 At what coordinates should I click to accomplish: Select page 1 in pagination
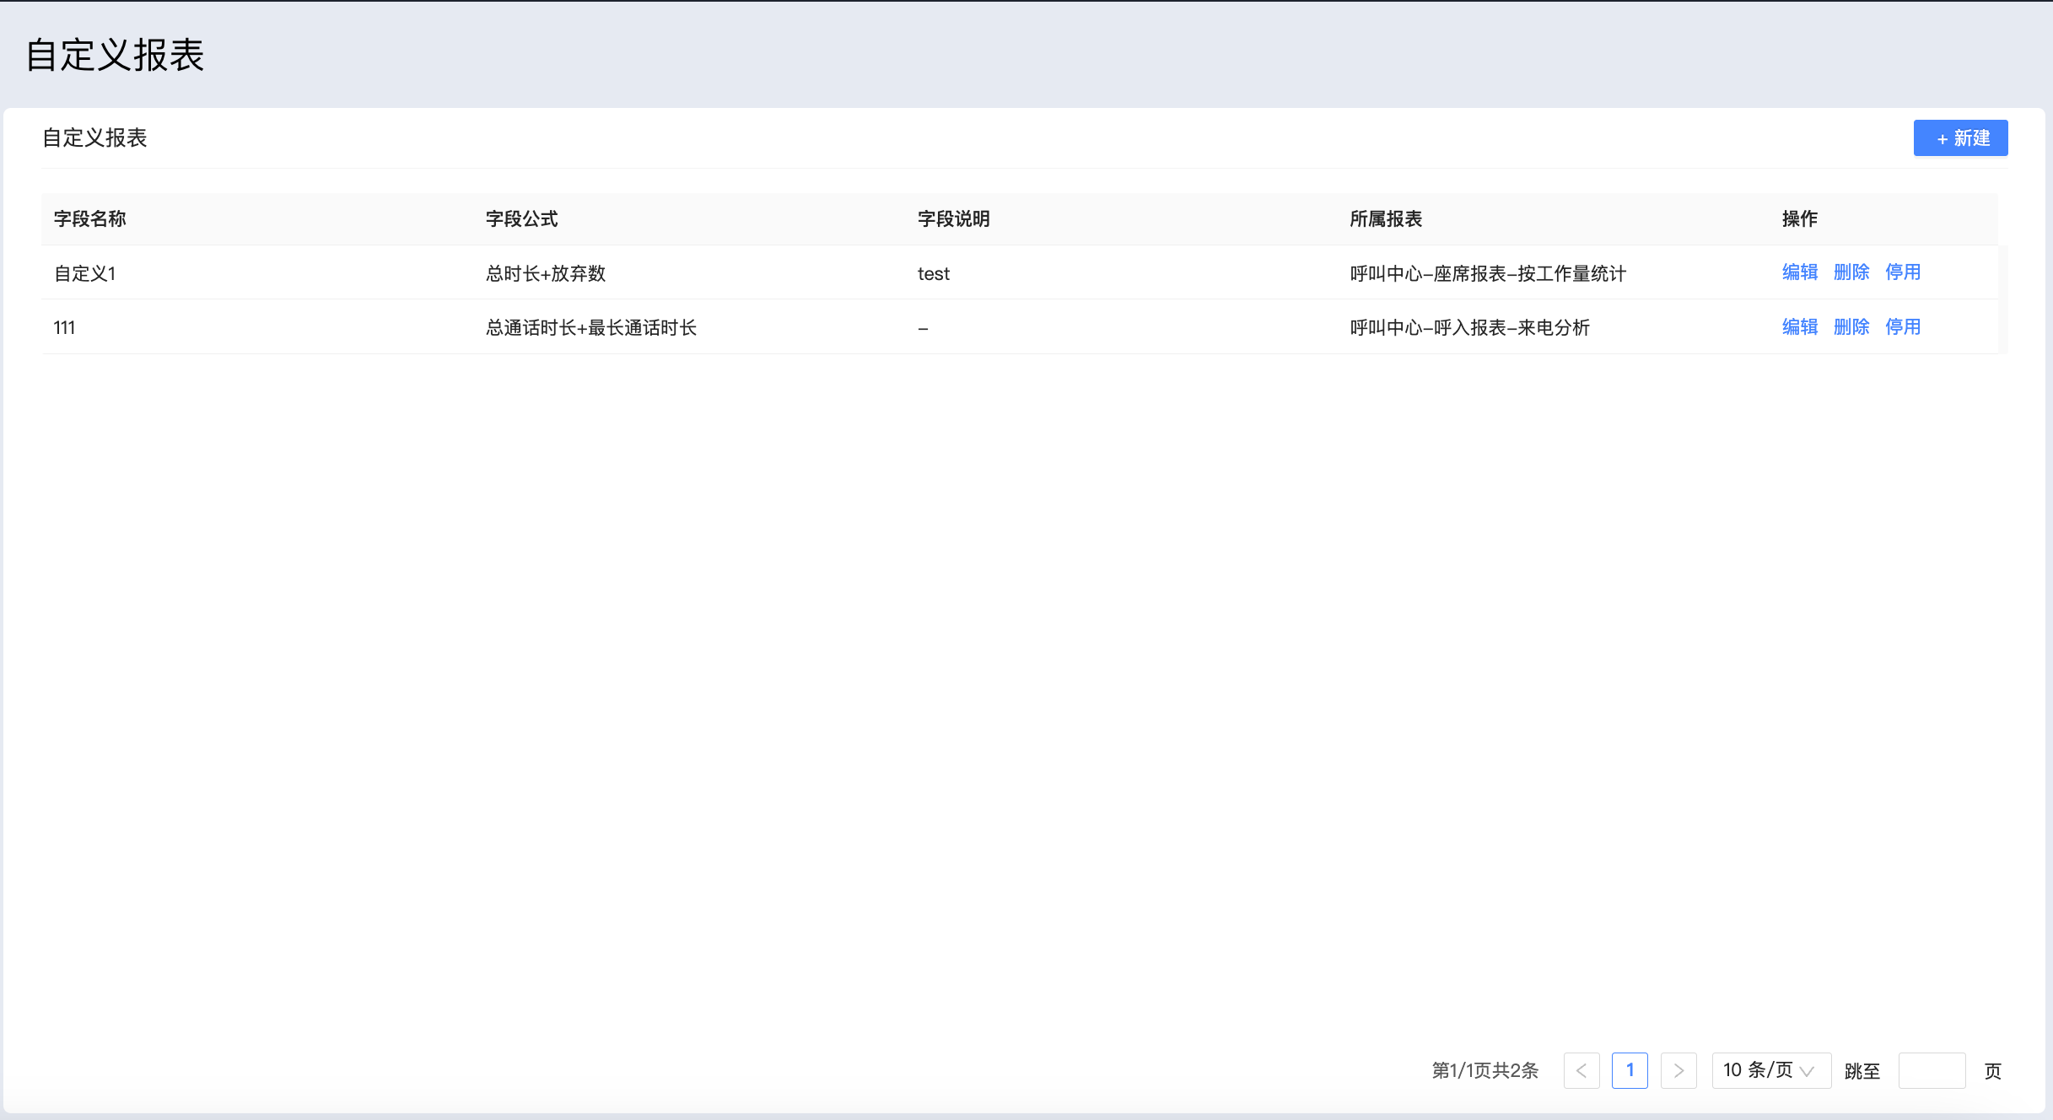point(1629,1070)
